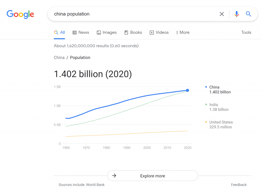Click the 1980 x-axis label
The width and height of the screenshot is (262, 192).
(106, 148)
